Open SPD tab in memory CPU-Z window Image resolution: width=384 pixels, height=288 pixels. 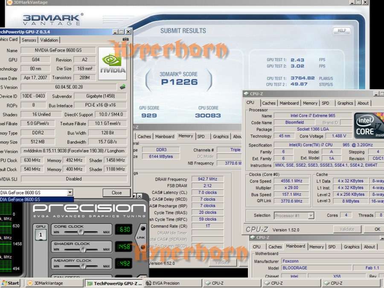tap(201, 137)
